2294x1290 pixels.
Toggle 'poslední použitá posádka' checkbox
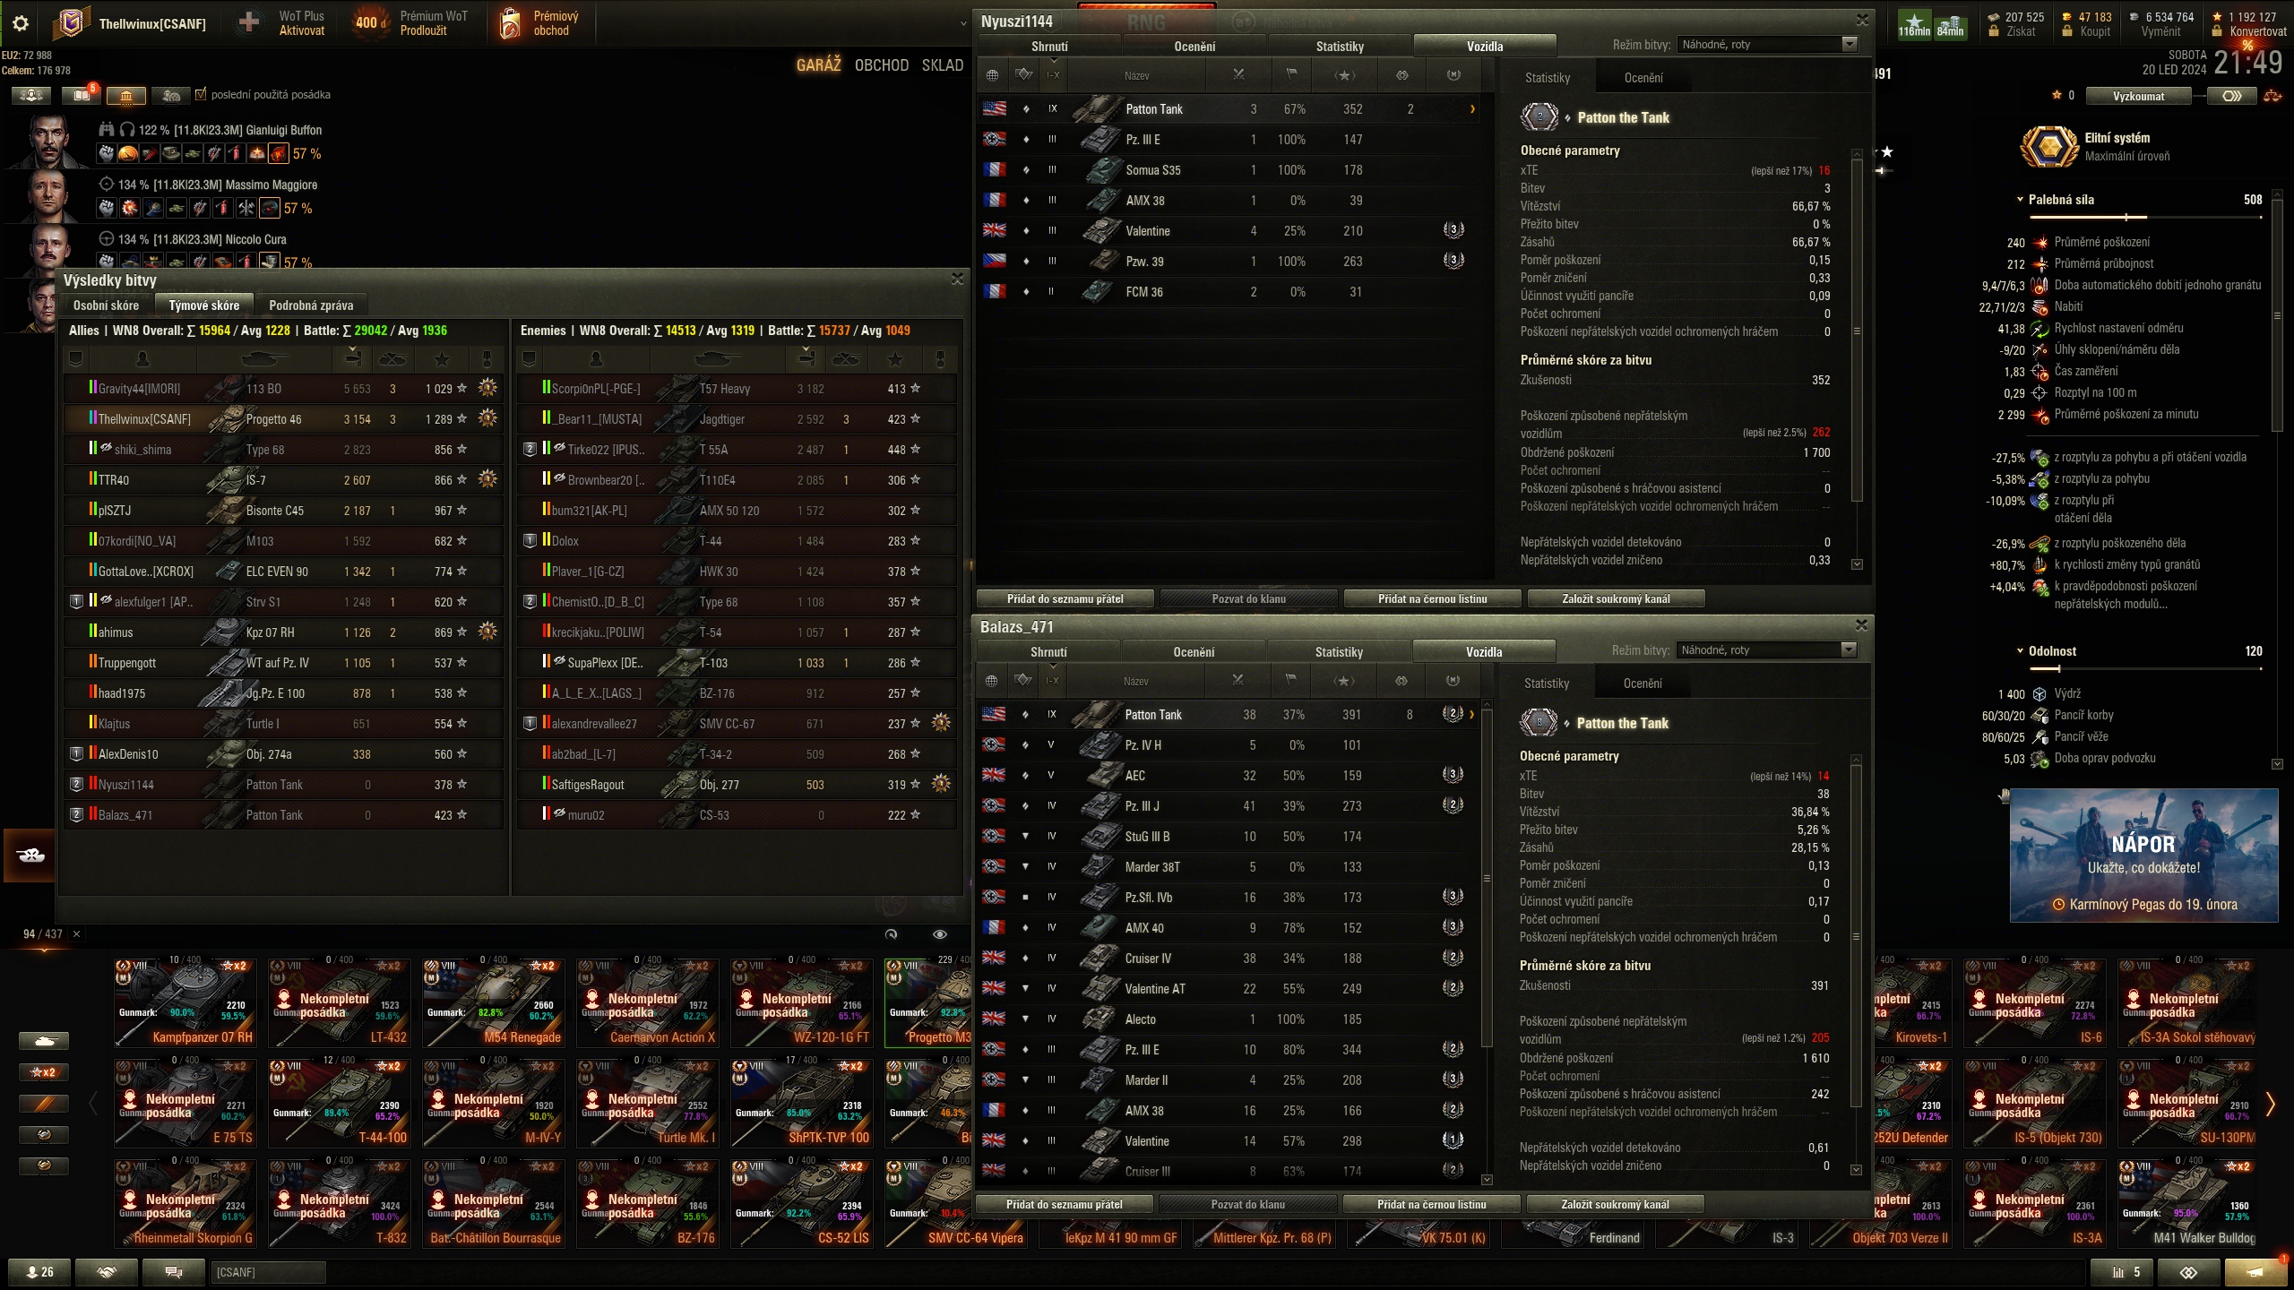201,93
